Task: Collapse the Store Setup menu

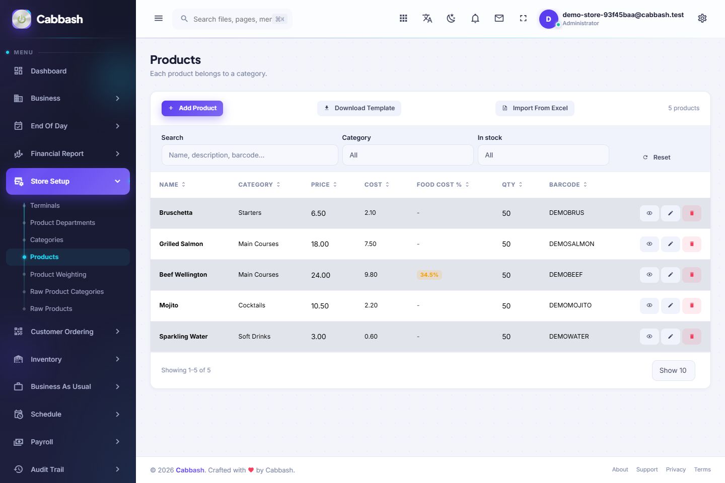Action: pos(68,181)
